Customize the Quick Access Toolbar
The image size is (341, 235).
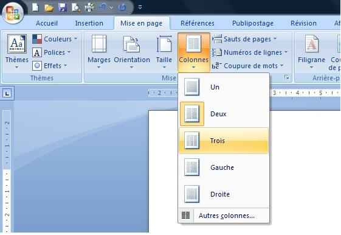(140, 7)
